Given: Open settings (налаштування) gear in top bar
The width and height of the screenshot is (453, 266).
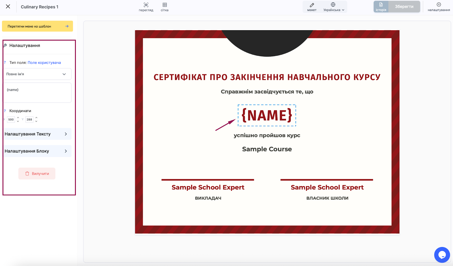Looking at the screenshot, I should click(439, 7).
